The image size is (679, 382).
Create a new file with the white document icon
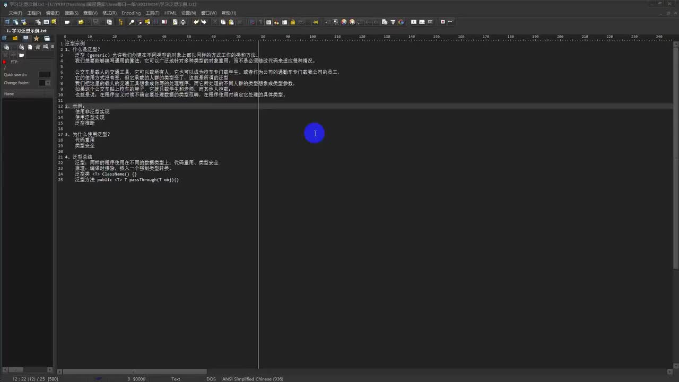[67, 22]
